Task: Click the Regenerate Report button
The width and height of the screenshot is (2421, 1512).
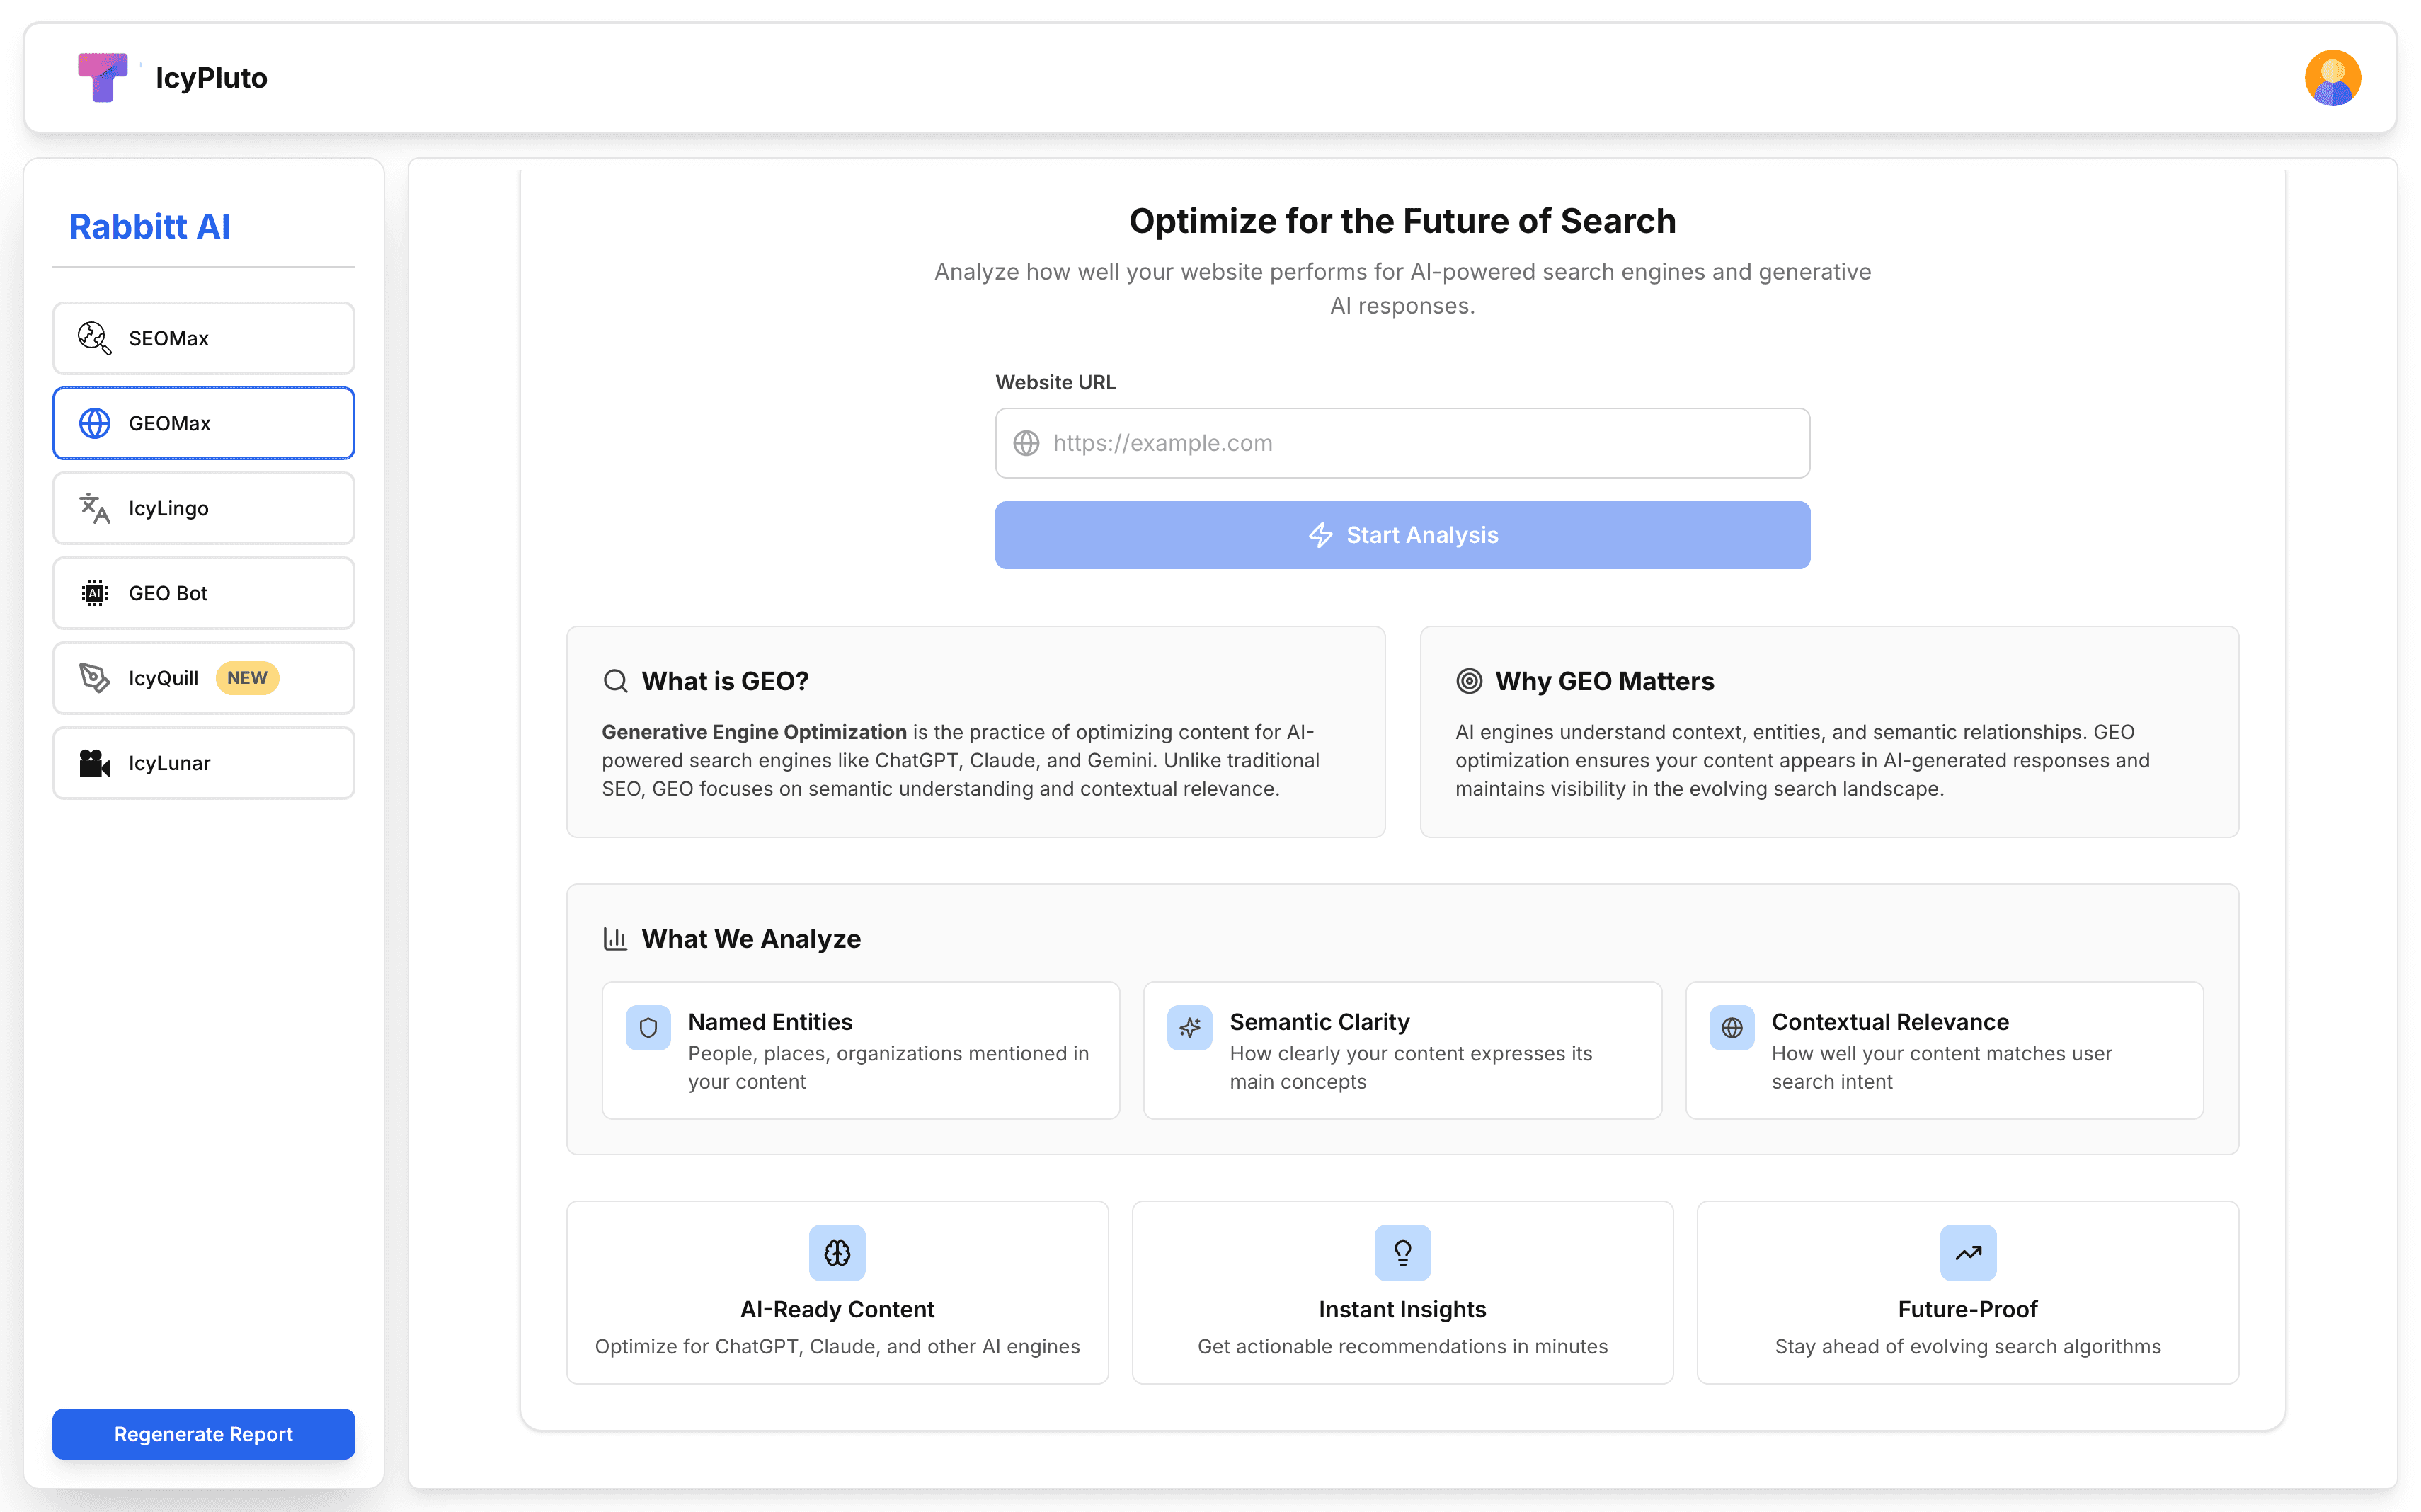Action: click(x=203, y=1434)
